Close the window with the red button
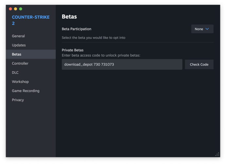This screenshot has height=164, width=226. (10, 9)
